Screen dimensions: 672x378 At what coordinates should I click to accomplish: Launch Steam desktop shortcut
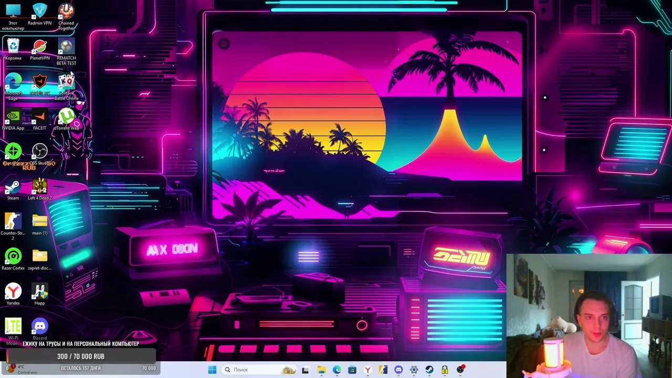point(13,189)
